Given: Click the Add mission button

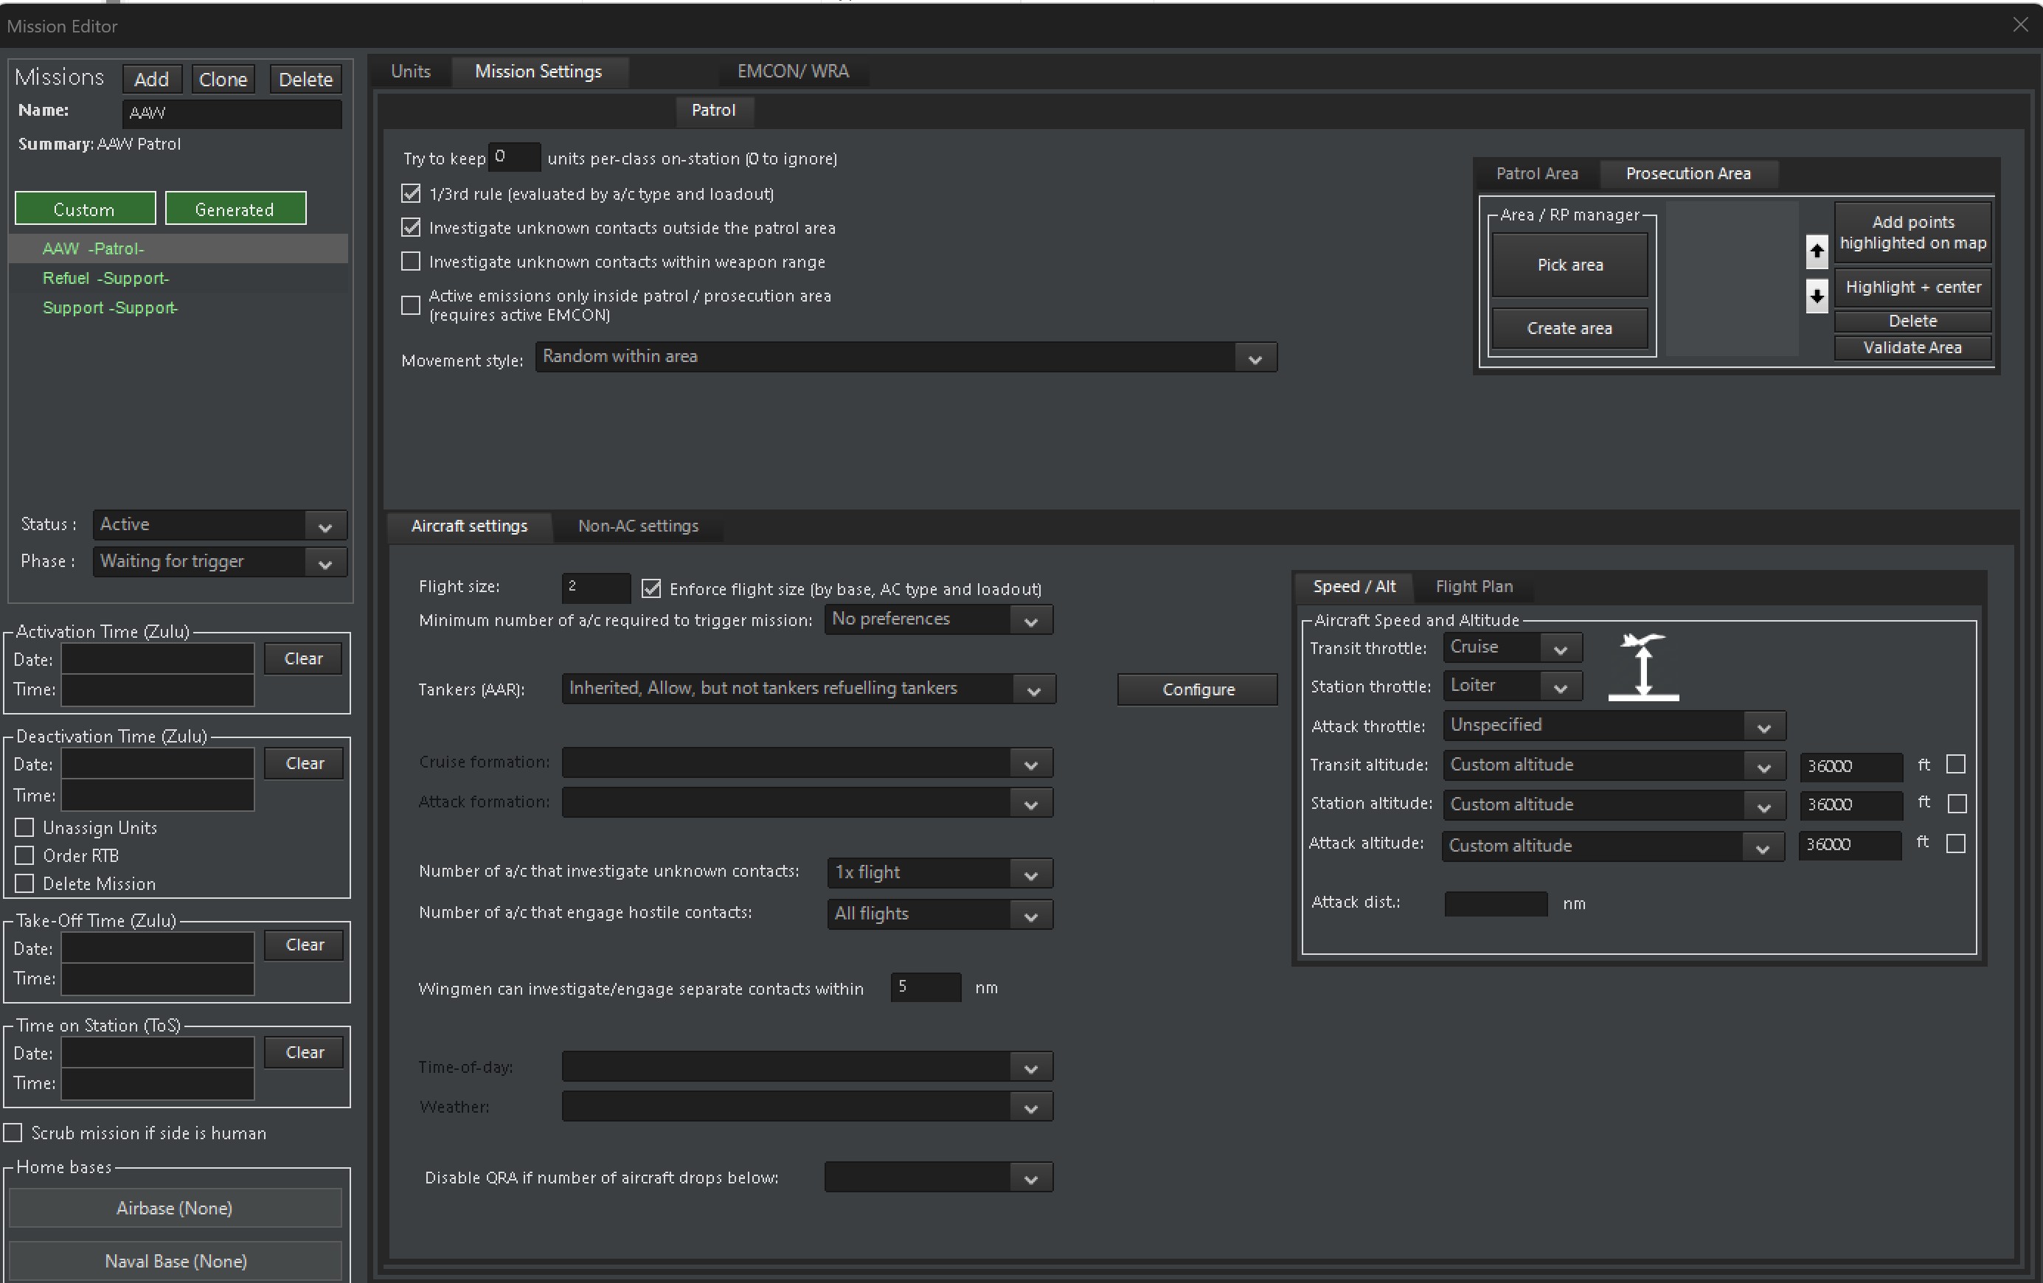Looking at the screenshot, I should (152, 79).
